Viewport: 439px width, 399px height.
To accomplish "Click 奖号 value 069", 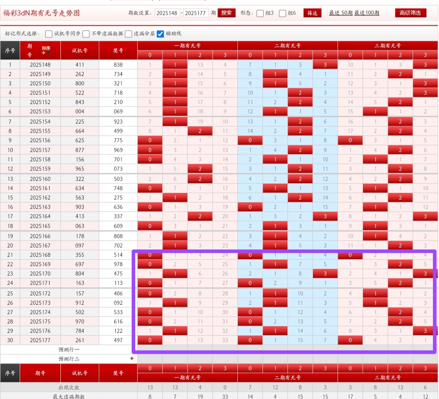I will pos(118,112).
